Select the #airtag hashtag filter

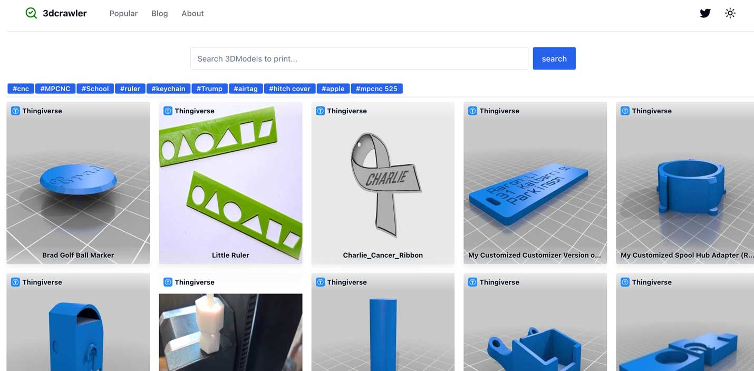tap(246, 88)
